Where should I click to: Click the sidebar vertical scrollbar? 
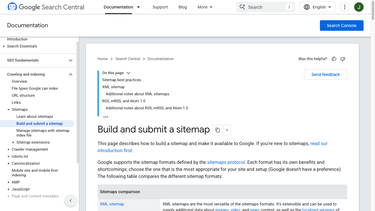point(78,103)
